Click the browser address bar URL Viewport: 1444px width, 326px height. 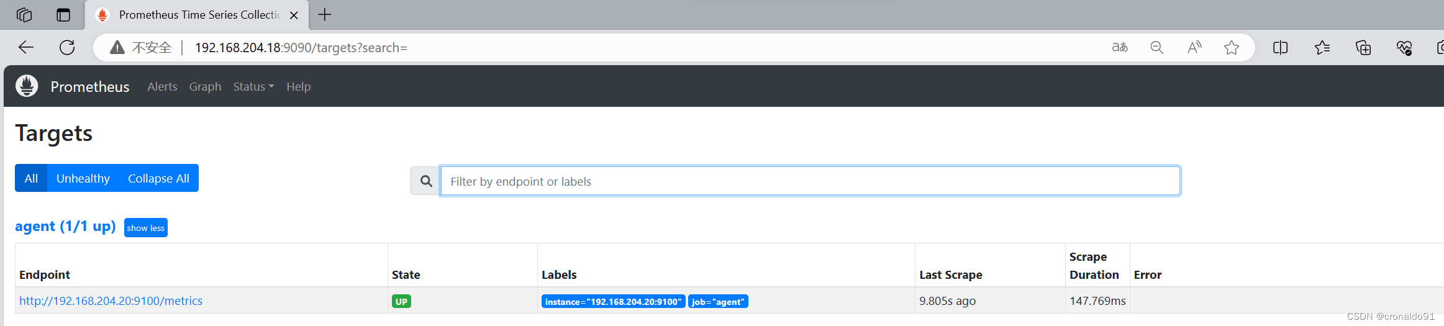[301, 47]
